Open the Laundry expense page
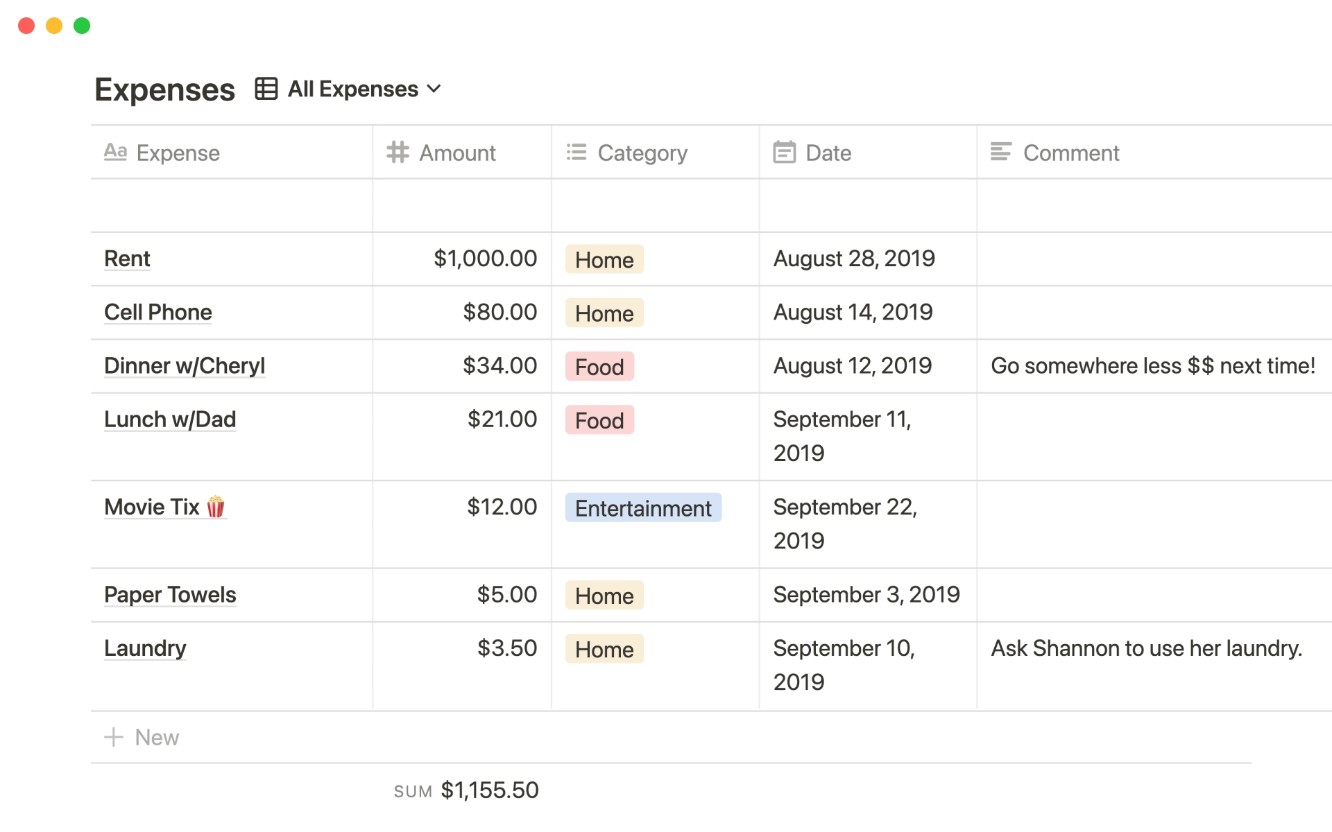Image resolution: width=1332 pixels, height=832 pixels. tap(145, 648)
